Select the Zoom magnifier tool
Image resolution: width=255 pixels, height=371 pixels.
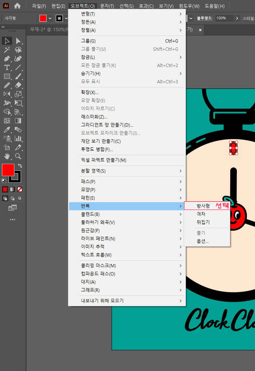point(18,156)
